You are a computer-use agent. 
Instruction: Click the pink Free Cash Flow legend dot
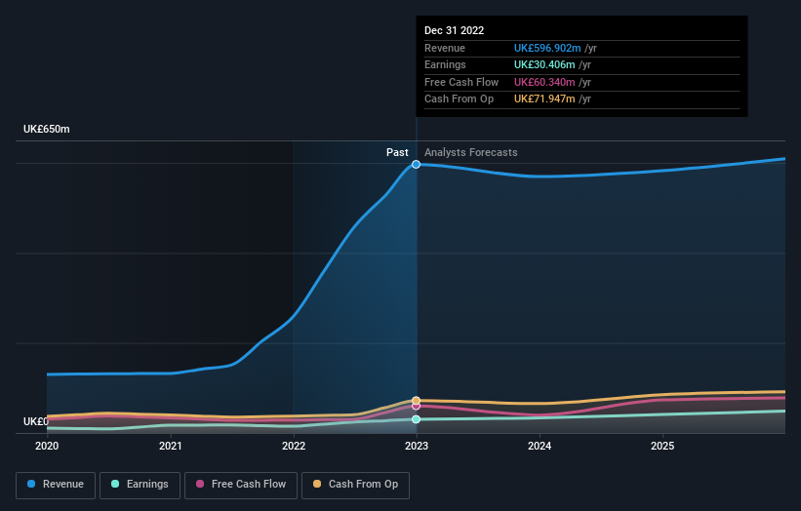coord(200,484)
